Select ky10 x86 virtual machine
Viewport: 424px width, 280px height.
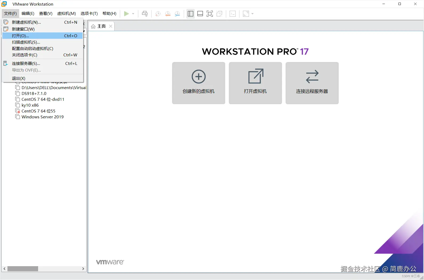[30, 105]
